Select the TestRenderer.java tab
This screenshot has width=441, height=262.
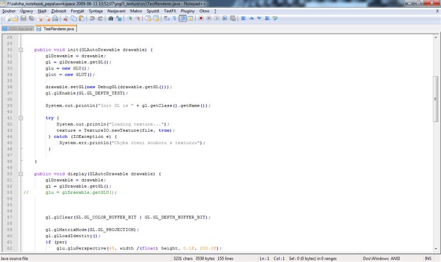click(x=56, y=29)
